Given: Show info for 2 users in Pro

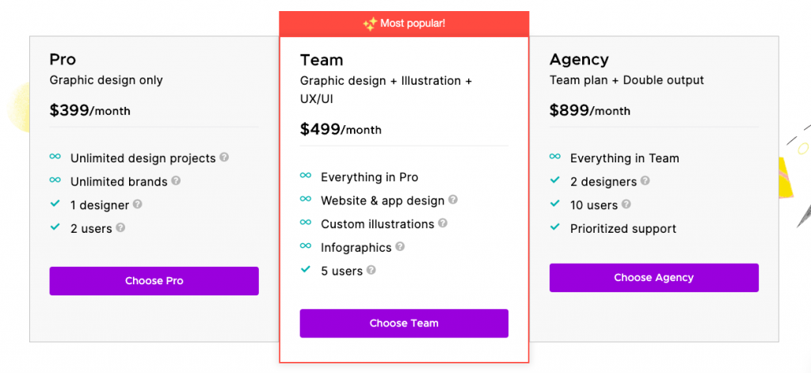Looking at the screenshot, I should tap(120, 227).
